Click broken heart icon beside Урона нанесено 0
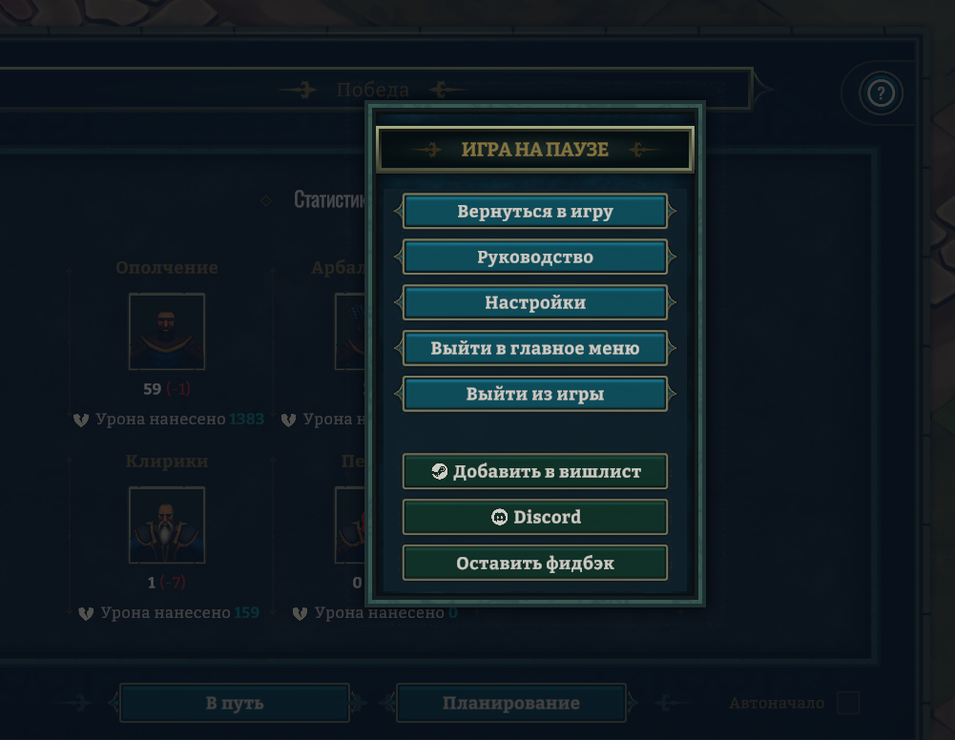This screenshot has width=955, height=740. [300, 613]
